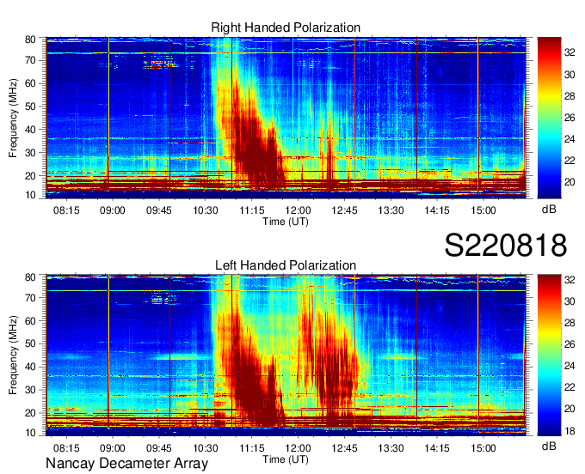Click 50 MHz tick on Right Handed plot
The width and height of the screenshot is (585, 474).
pyautogui.click(x=30, y=106)
